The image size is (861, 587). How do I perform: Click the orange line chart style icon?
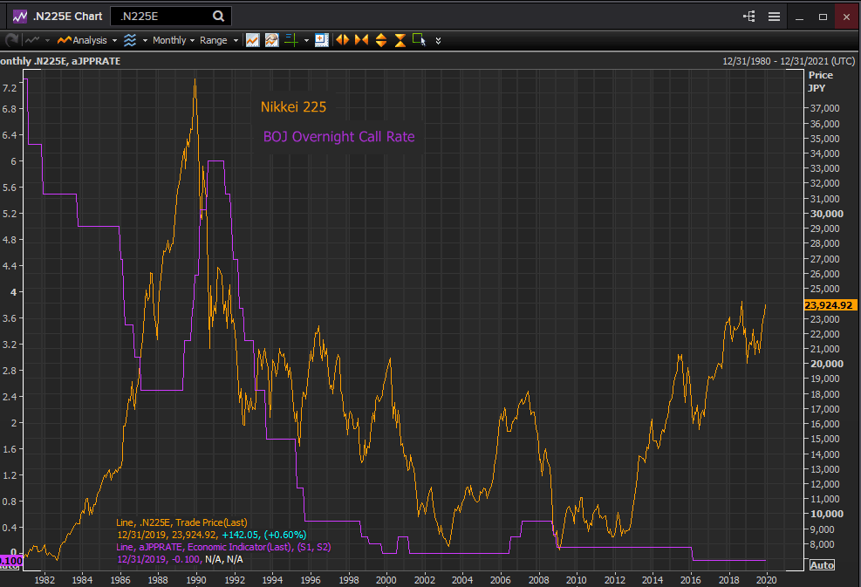click(252, 40)
